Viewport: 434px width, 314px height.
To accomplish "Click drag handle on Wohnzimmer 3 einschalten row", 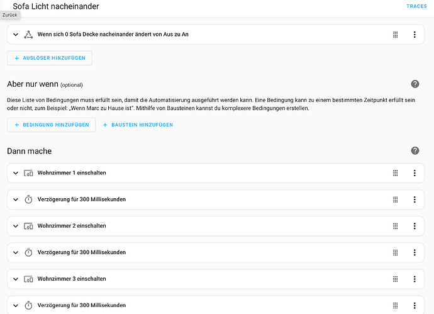I will click(396, 279).
